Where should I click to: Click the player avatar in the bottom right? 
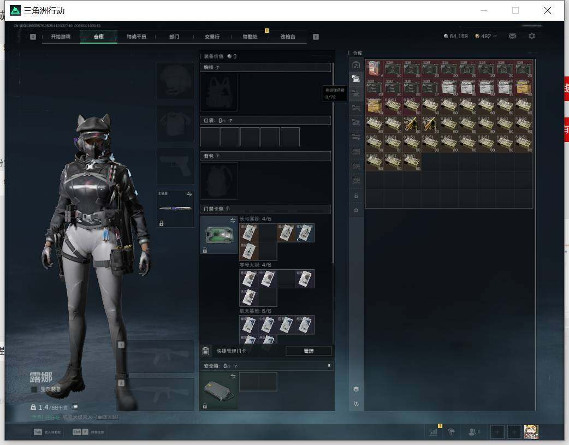click(531, 431)
